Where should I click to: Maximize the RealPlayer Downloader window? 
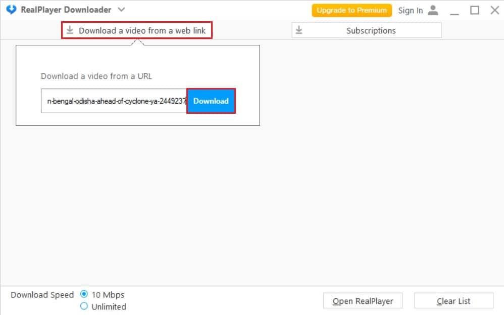pos(474,10)
